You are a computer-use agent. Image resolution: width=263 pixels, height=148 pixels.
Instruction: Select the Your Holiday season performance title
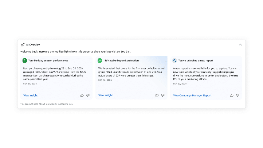pyautogui.click(x=48, y=60)
